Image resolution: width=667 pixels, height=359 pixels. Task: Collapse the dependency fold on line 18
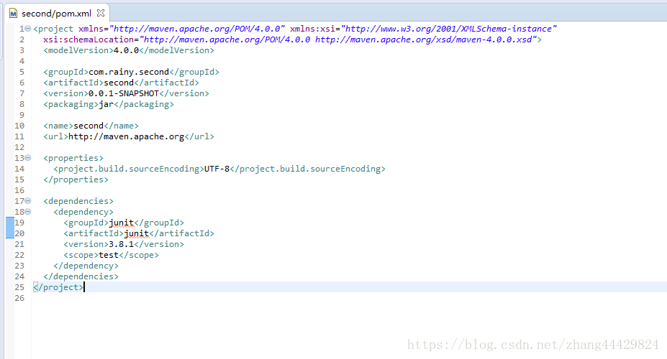pyautogui.click(x=27, y=211)
